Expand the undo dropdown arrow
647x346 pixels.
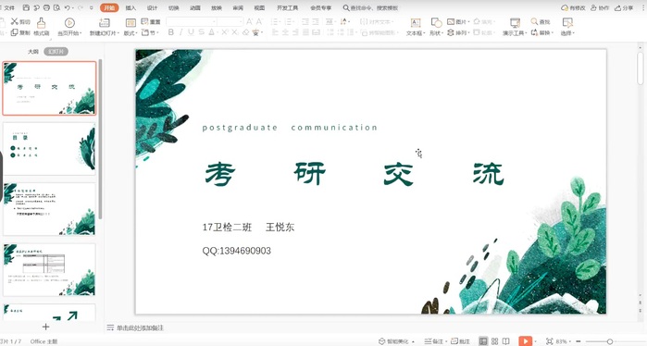[74, 7]
